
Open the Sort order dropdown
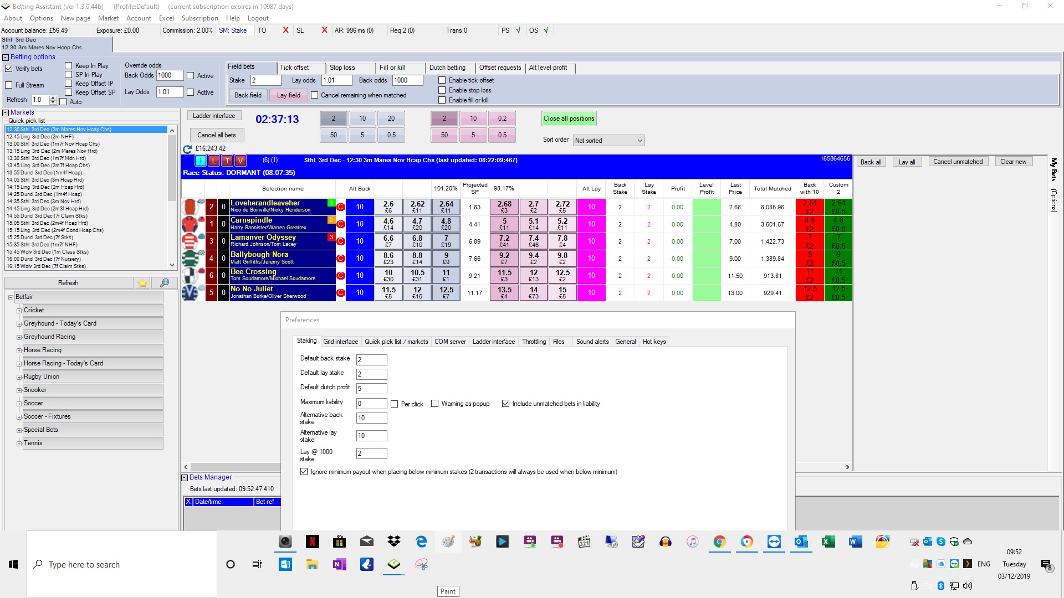[x=608, y=141]
